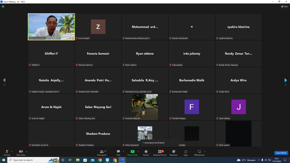Open Windows Start menu
290x163 pixels.
(x=4, y=160)
